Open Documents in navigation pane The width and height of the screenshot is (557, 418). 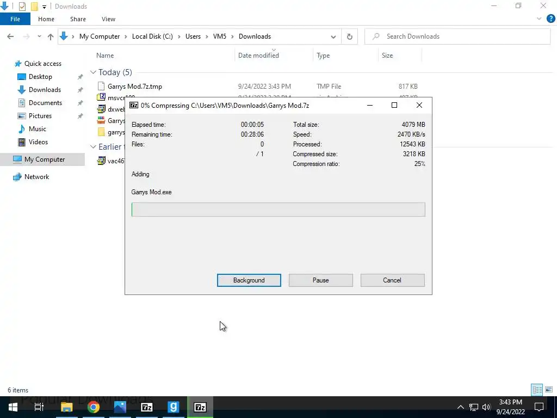[x=45, y=103]
